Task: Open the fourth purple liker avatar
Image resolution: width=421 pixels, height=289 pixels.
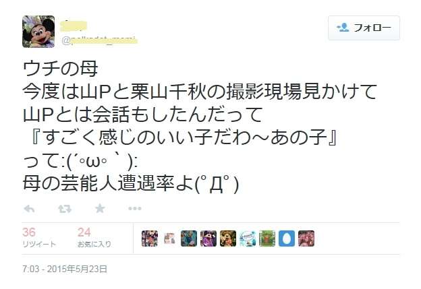Action: tap(208, 238)
